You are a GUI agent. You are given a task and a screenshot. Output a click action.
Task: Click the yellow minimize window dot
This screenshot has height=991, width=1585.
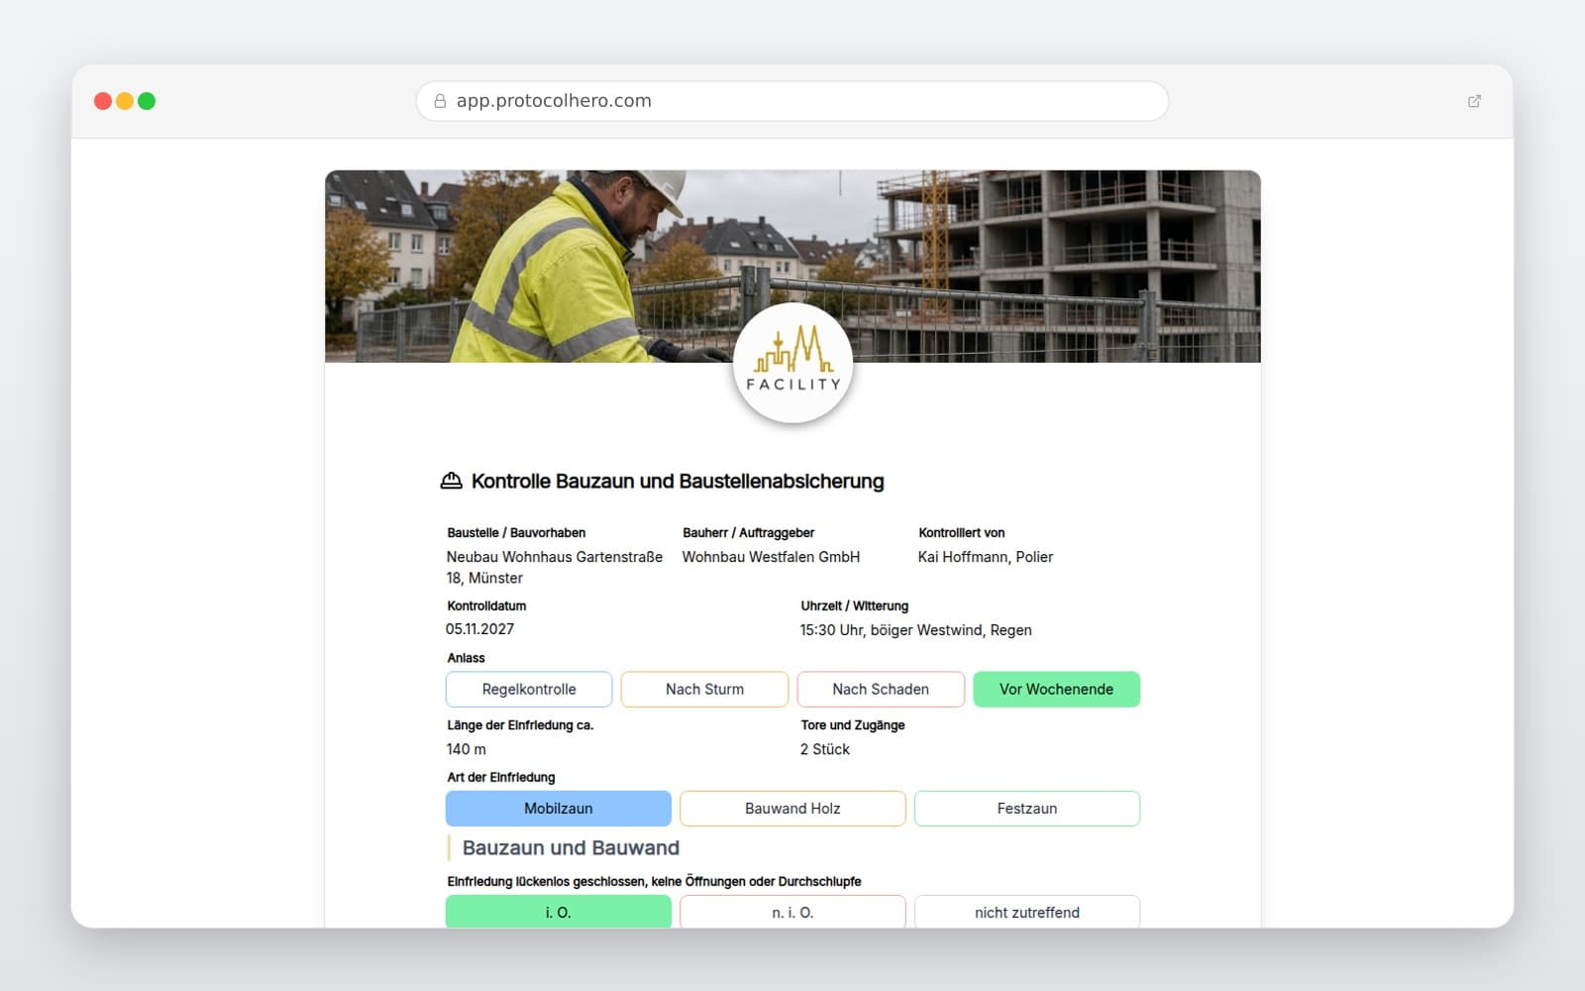click(125, 101)
